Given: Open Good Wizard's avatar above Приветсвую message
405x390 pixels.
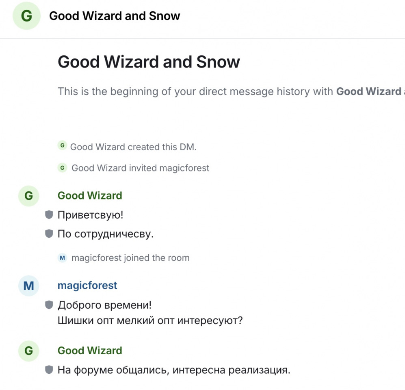Looking at the screenshot, I should [29, 196].
